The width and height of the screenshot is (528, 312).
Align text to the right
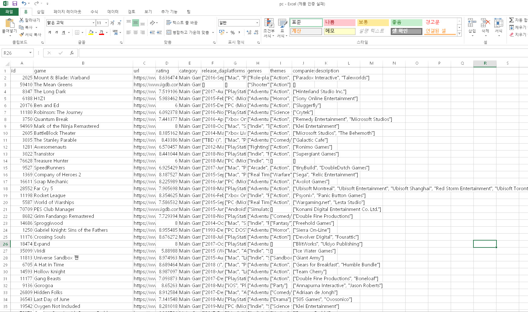click(x=143, y=32)
